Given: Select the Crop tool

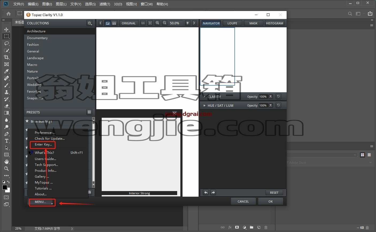Looking at the screenshot, I should click(6, 57).
